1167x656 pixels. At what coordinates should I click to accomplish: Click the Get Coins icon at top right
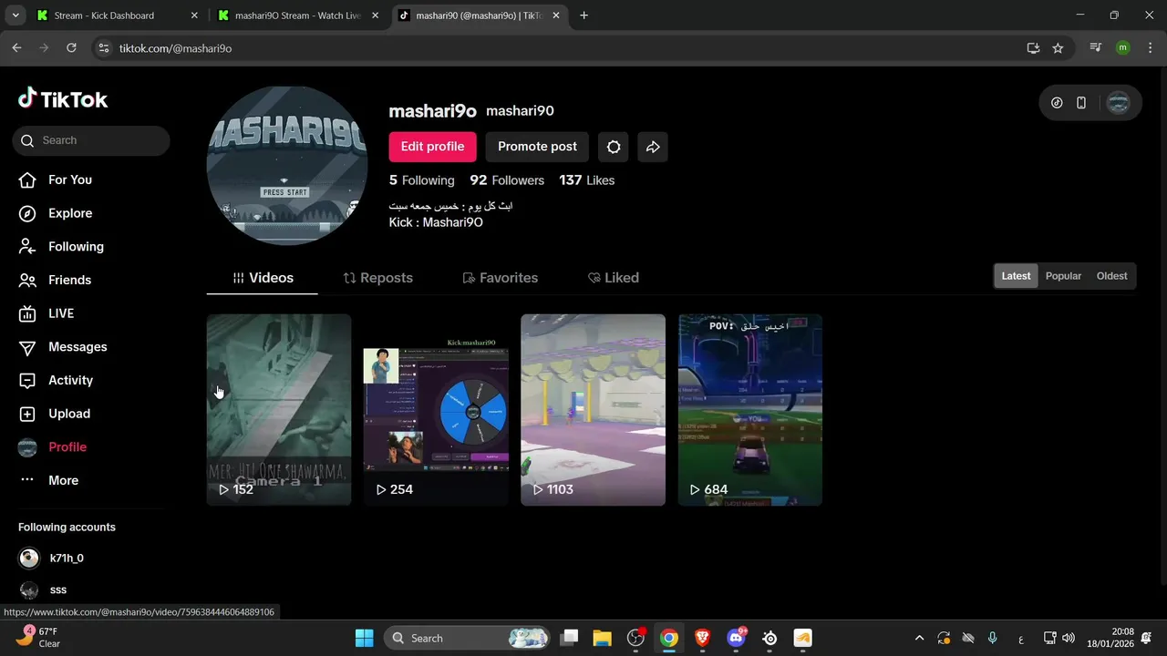(1057, 103)
